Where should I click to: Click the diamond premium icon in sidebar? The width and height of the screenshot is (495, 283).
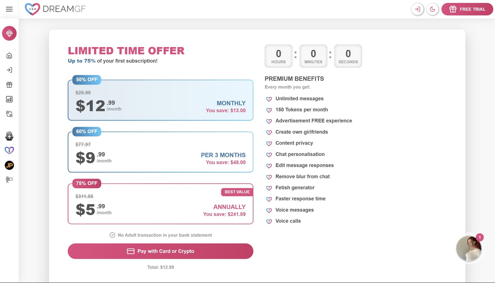click(9, 33)
